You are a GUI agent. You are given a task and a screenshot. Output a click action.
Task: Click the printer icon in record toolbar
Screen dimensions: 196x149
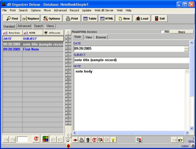point(82,140)
